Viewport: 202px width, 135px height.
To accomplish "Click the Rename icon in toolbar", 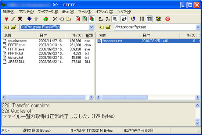I will coord(62,19).
